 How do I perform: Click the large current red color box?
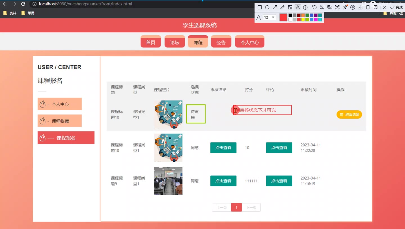[x=283, y=17]
